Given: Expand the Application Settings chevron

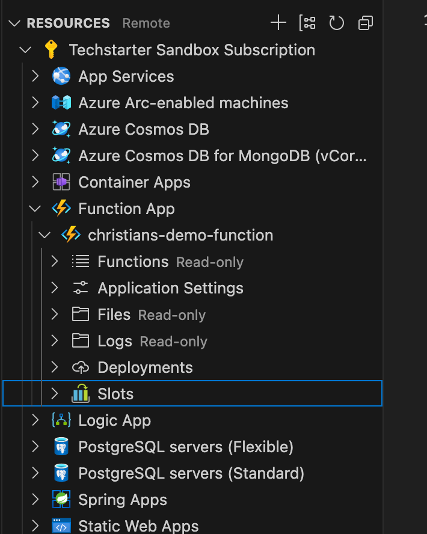Looking at the screenshot, I should point(55,288).
